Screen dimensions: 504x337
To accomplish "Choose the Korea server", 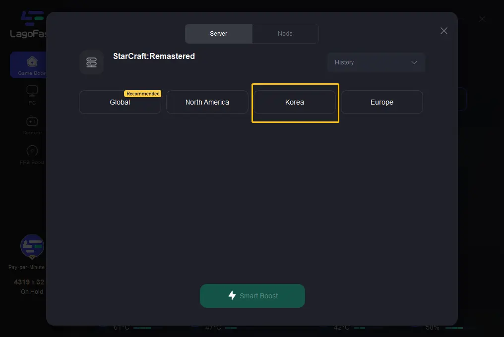I will tap(295, 102).
